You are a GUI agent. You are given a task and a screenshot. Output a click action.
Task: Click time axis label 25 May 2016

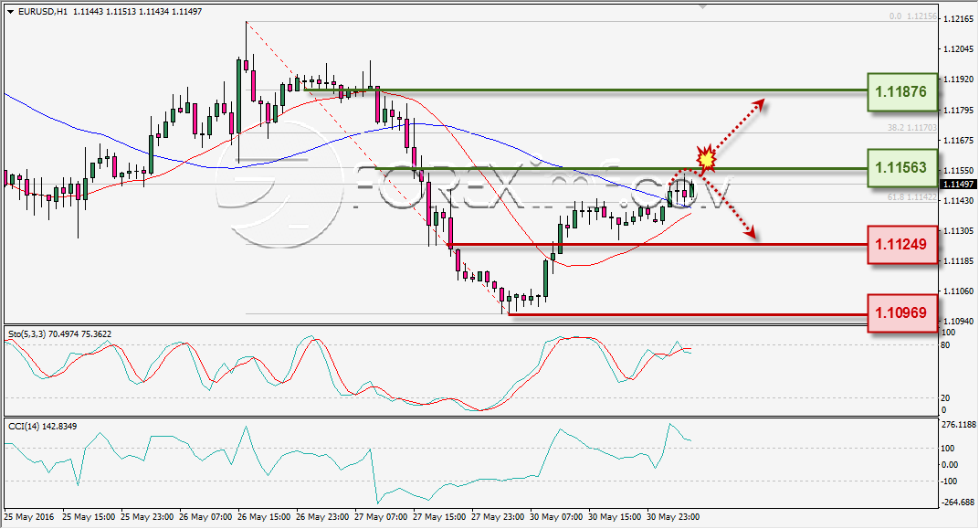(28, 517)
